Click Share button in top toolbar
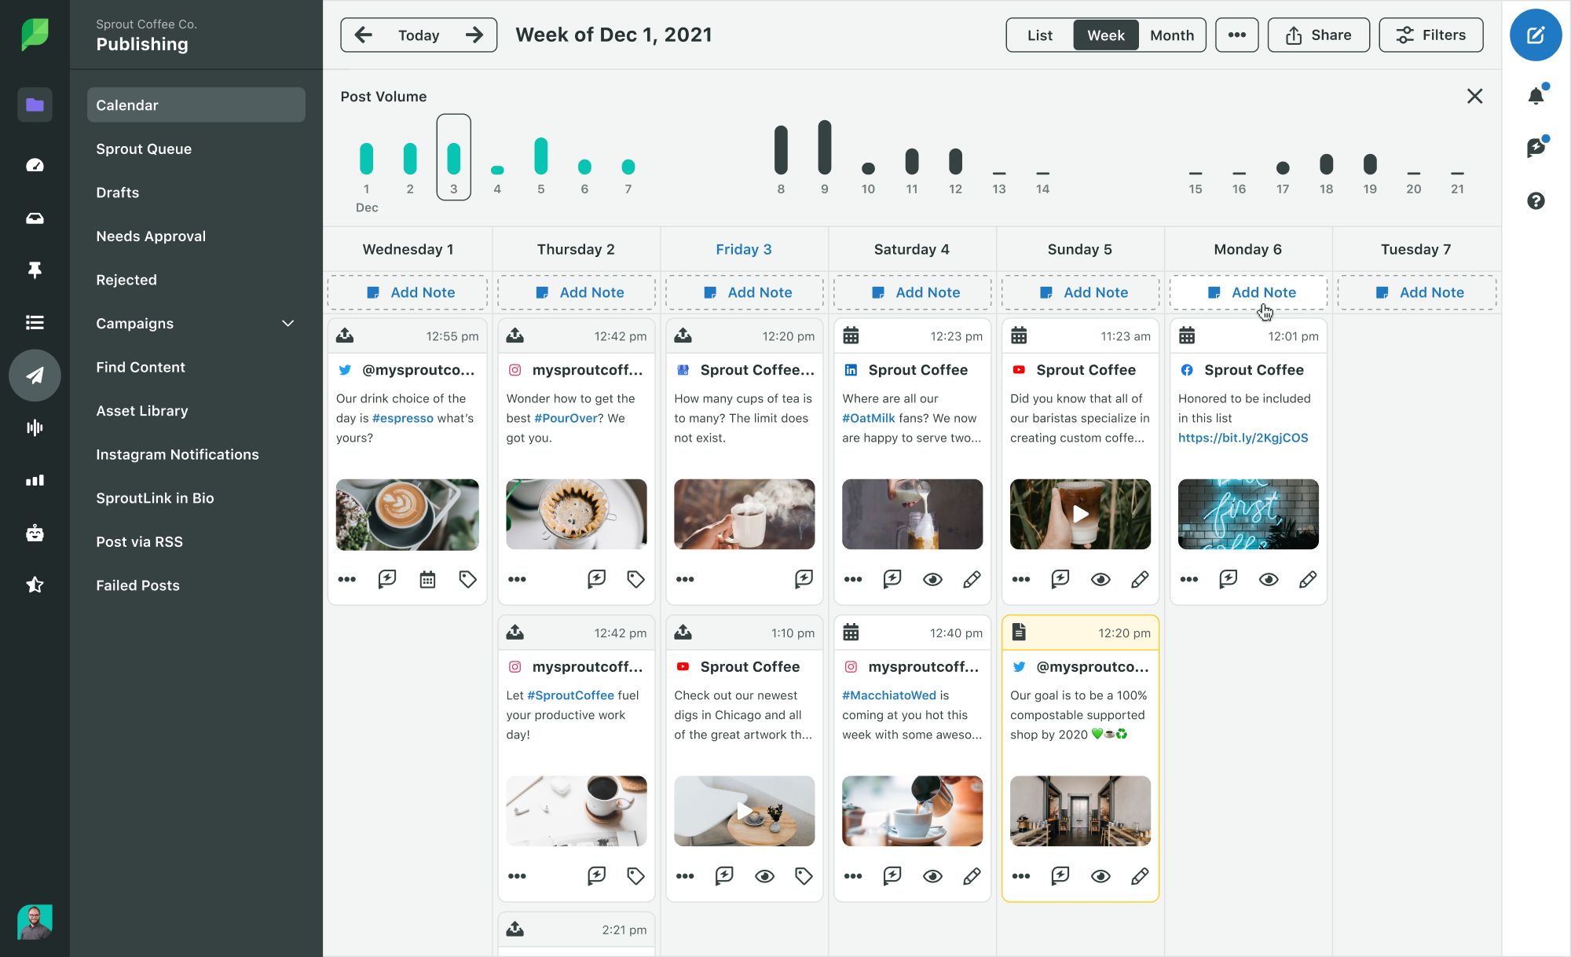This screenshot has height=957, width=1571. click(x=1319, y=35)
